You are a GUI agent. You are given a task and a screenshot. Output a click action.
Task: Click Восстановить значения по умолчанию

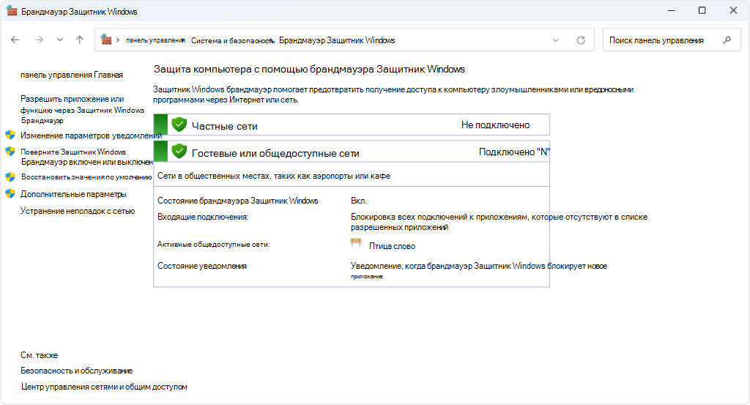coord(86,177)
